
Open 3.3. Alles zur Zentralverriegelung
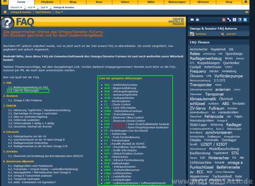[x=28, y=117]
